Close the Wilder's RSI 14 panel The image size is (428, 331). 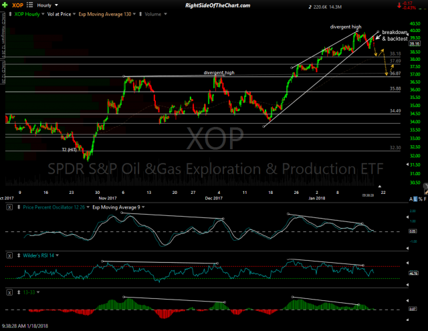9,255
